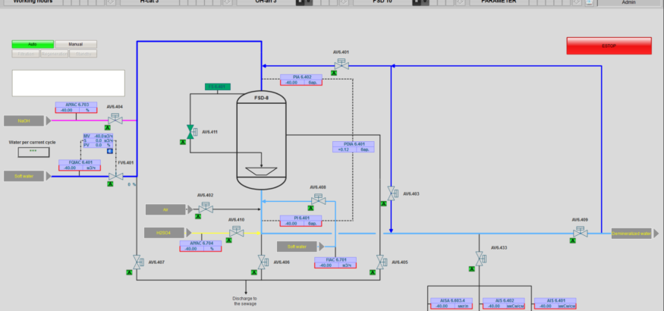Click the Soft water label beside FQIAC 6.401
This screenshot has width=664, height=311.
coord(24,176)
